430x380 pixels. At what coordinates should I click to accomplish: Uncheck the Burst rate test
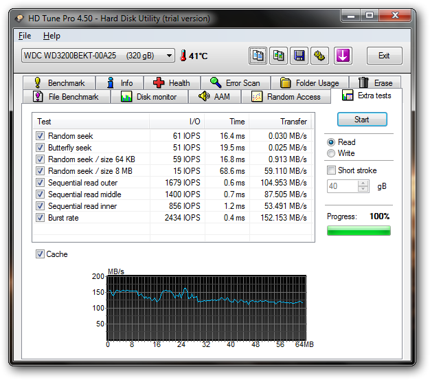click(x=40, y=218)
